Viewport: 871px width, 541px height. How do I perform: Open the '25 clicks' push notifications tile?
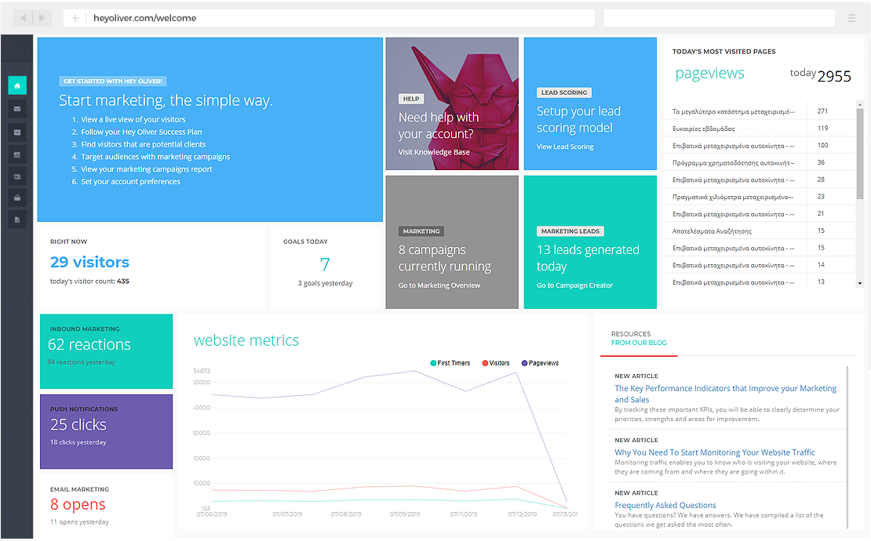pos(106,432)
